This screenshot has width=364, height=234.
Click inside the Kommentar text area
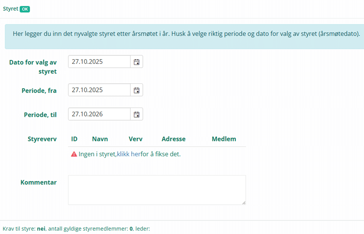click(x=157, y=190)
